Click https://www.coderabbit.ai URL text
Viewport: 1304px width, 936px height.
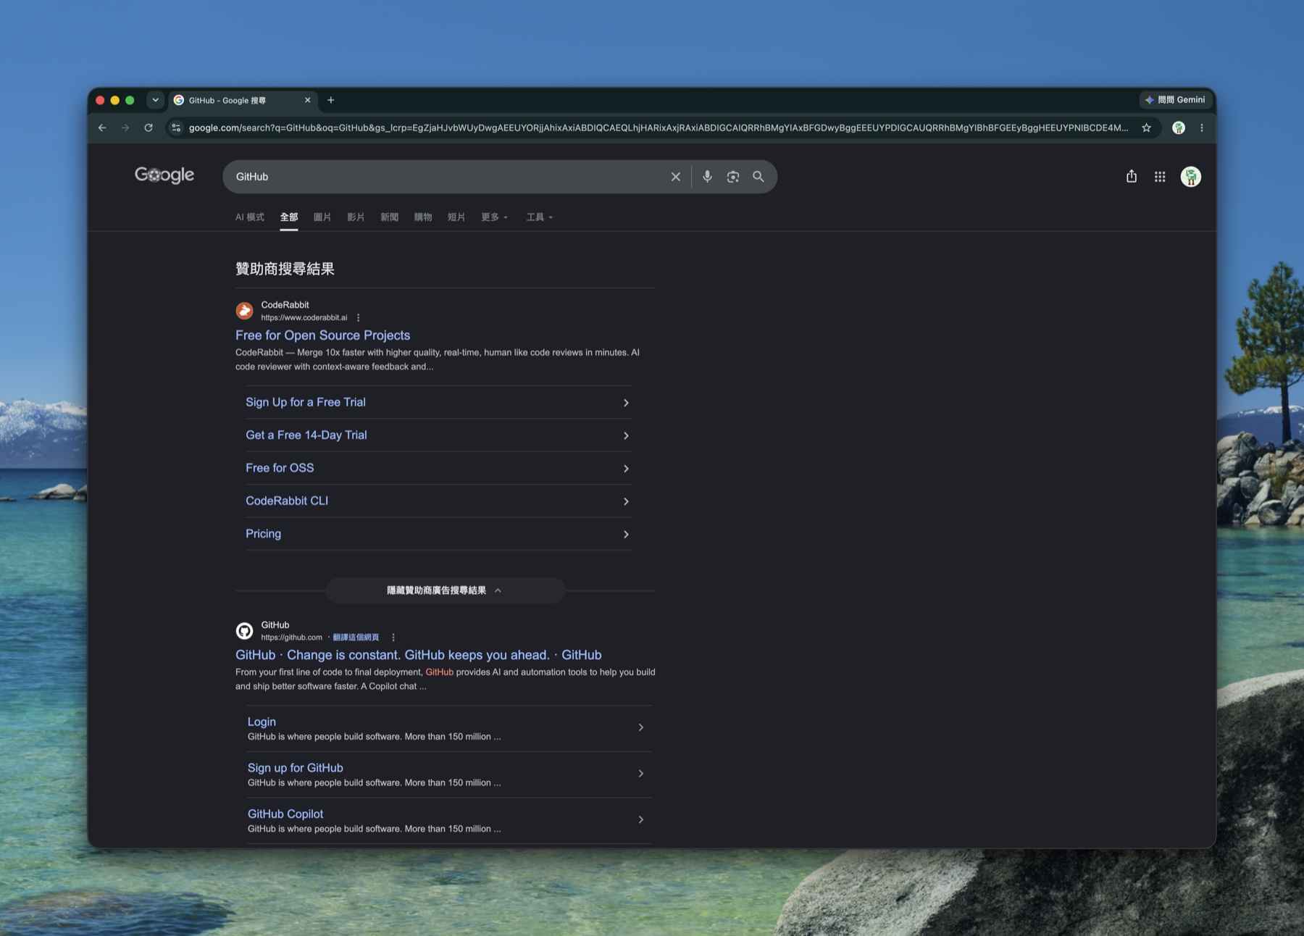(304, 317)
